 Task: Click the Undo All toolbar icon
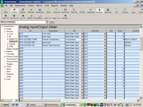pos(65,17)
